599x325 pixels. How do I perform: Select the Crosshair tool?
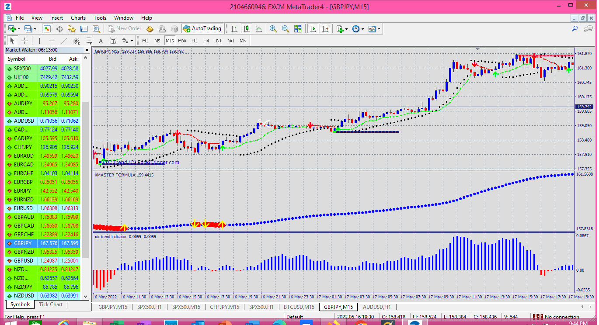(x=24, y=41)
